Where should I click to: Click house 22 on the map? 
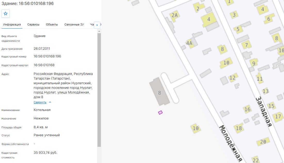click(x=256, y=160)
